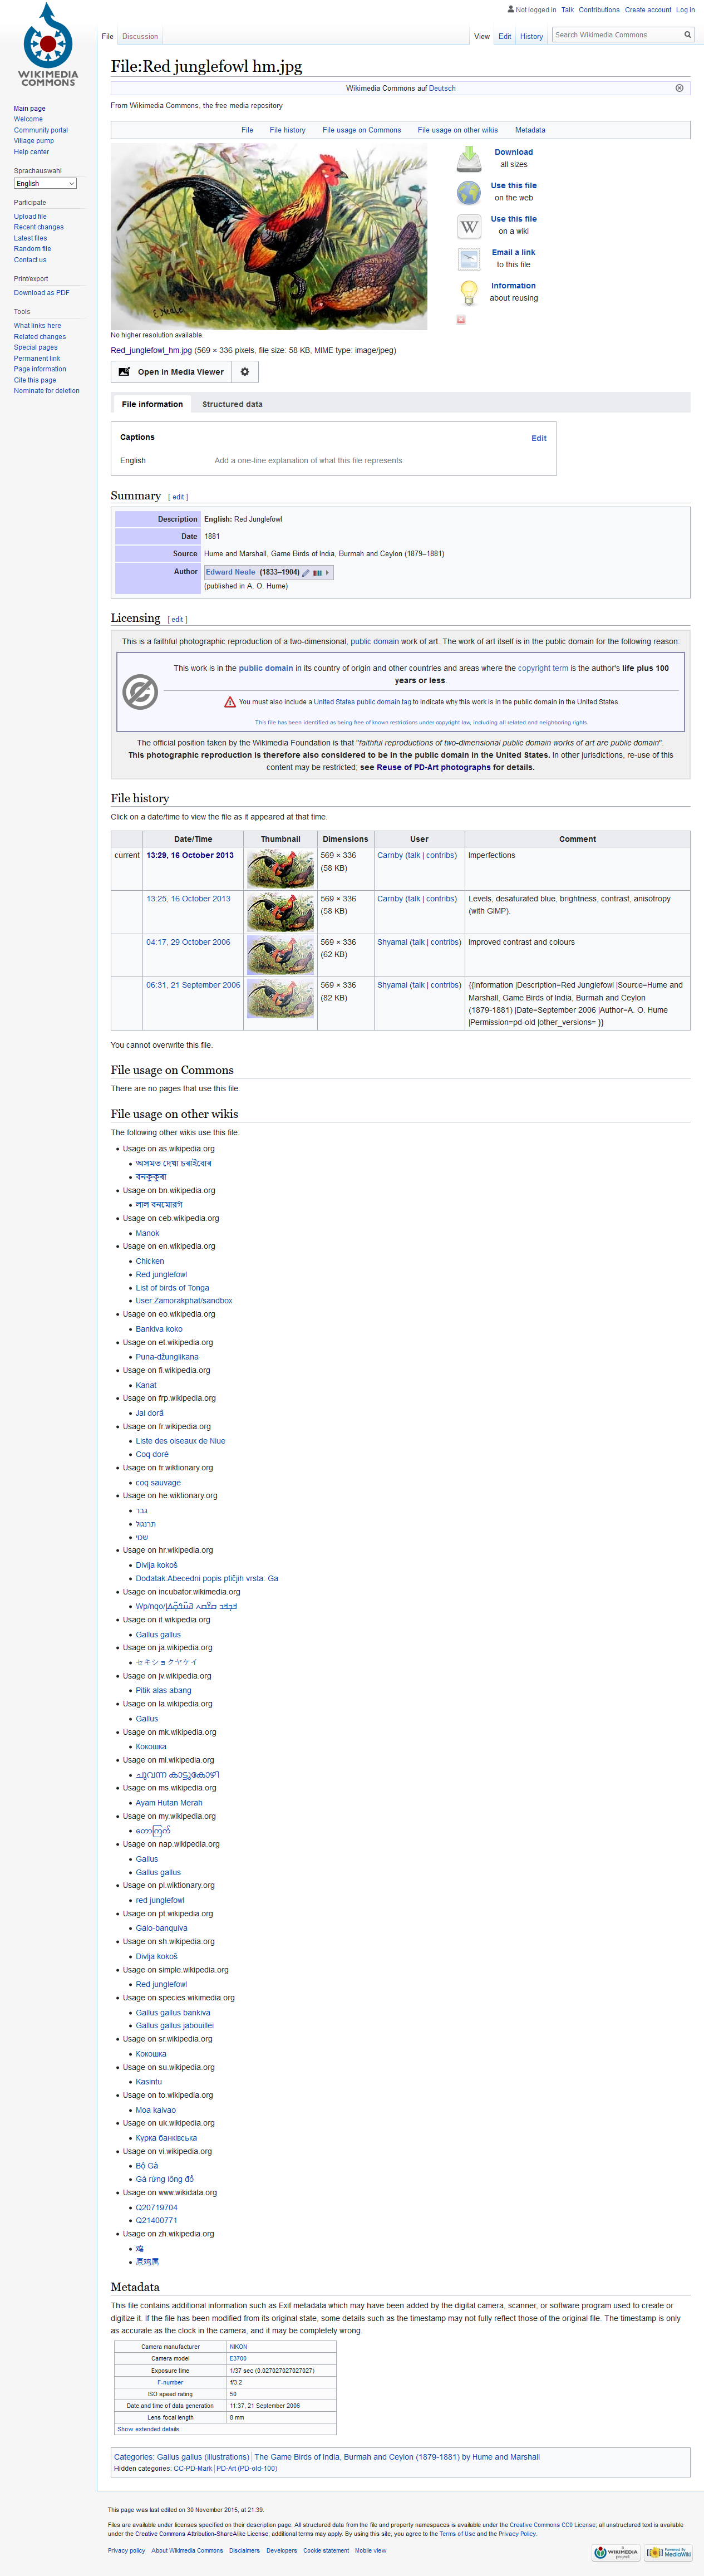Click the globe 'Use this file on the web' icon
Viewport: 704px width, 2576px height.
469,192
